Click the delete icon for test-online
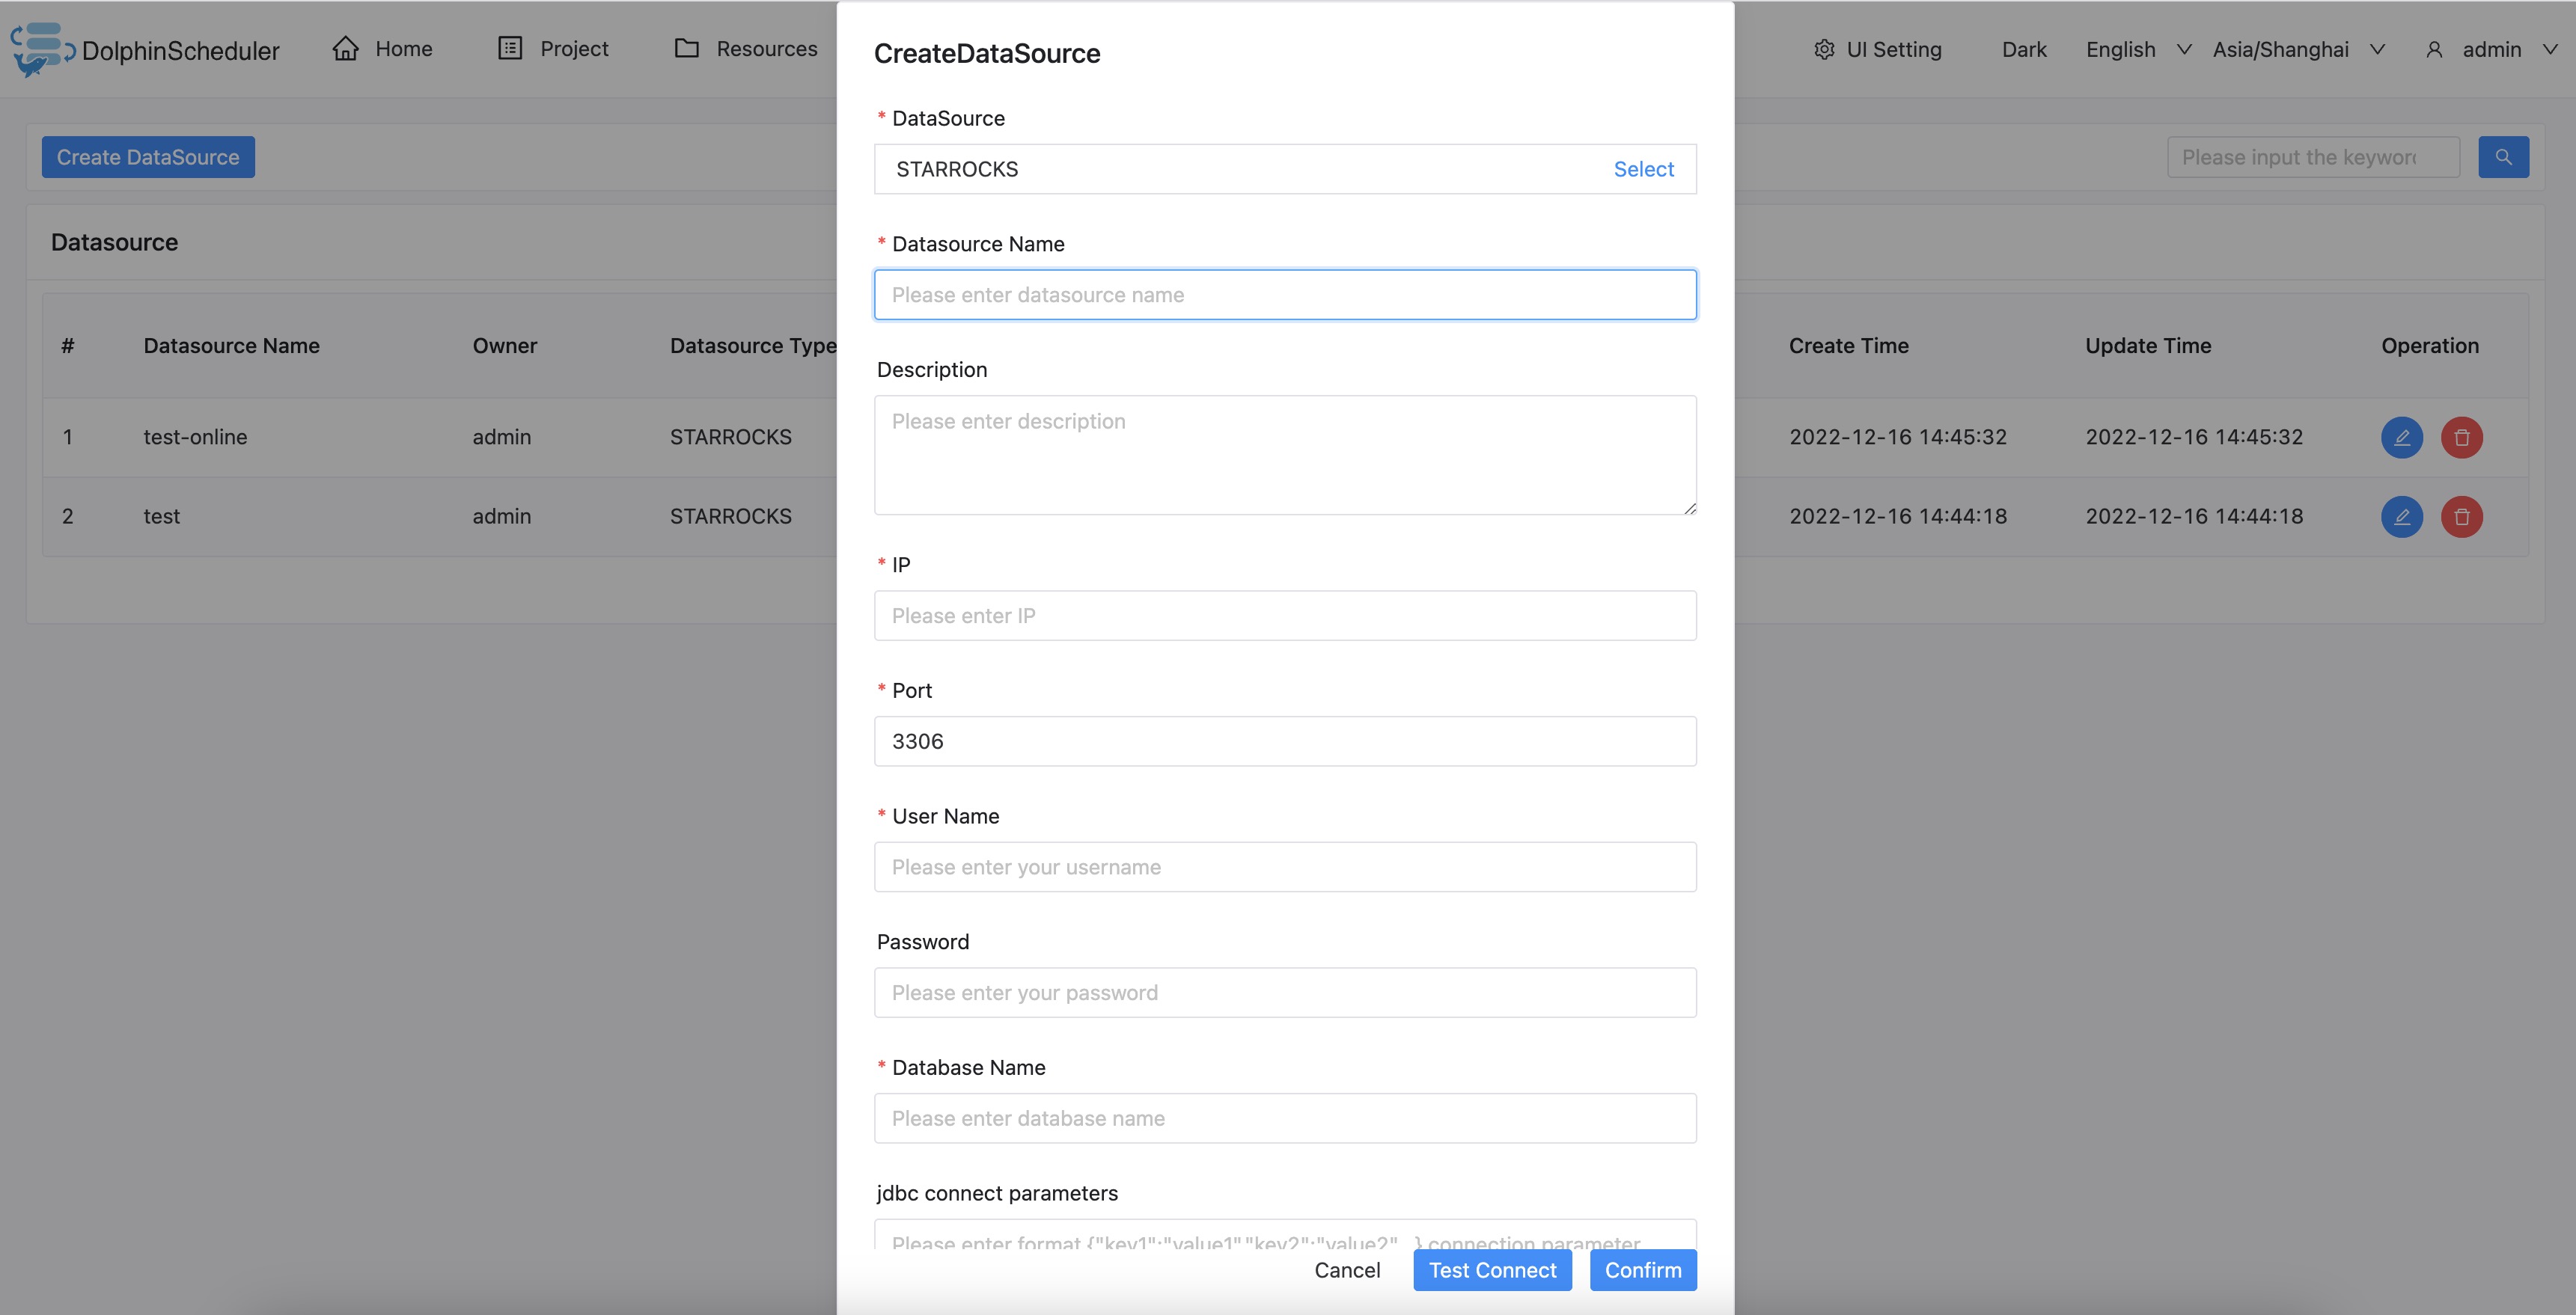The image size is (2576, 1315). tap(2461, 438)
